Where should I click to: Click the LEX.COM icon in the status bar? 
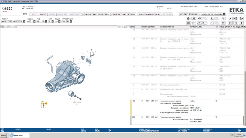click(3, 130)
